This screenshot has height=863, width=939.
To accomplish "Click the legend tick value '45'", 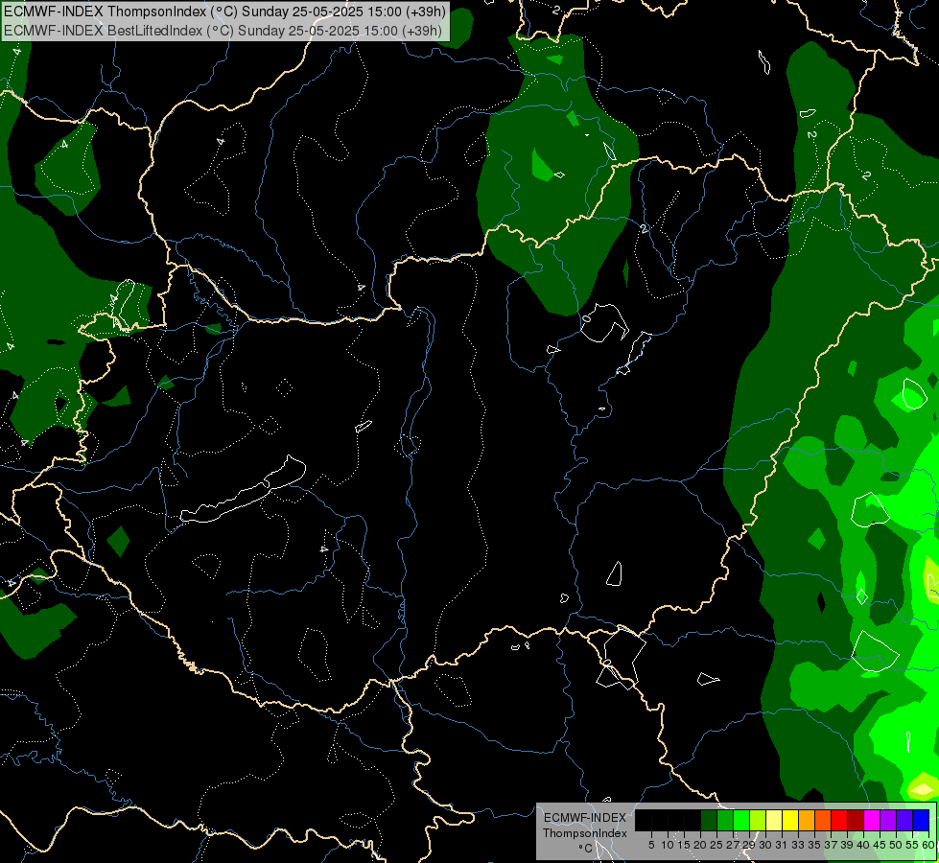I will 880,845.
